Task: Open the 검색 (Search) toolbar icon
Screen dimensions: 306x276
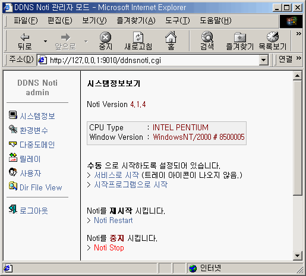Action: [x=207, y=37]
